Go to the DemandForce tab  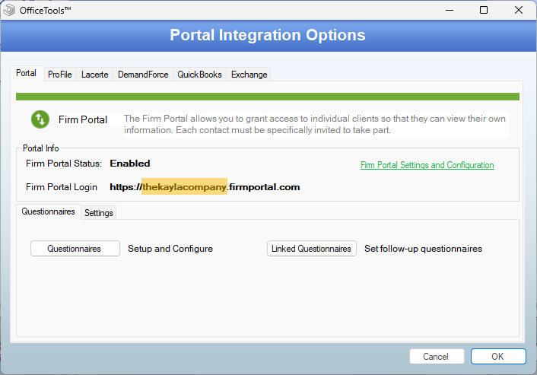click(x=143, y=75)
